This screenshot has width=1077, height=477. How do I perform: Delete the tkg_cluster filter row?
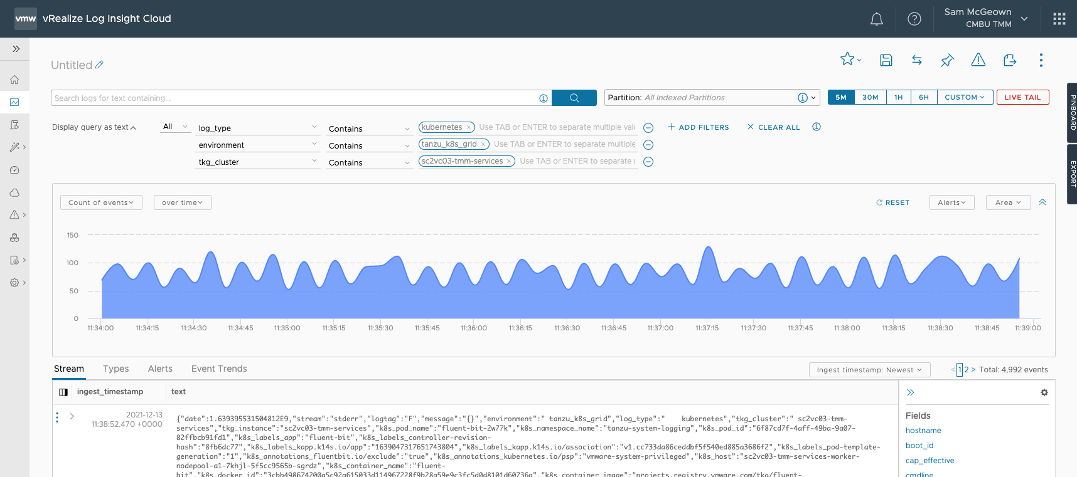(x=648, y=162)
